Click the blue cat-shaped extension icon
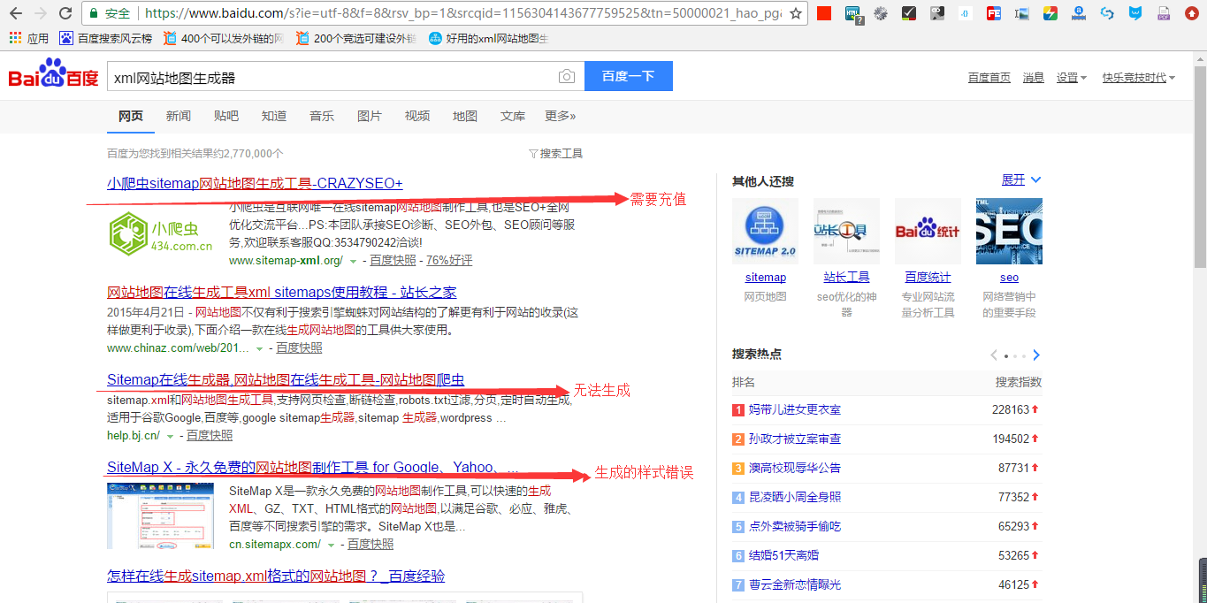 [1134, 12]
